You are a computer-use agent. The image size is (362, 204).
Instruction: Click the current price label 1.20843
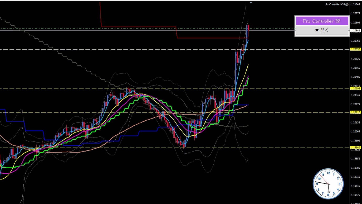355,30
